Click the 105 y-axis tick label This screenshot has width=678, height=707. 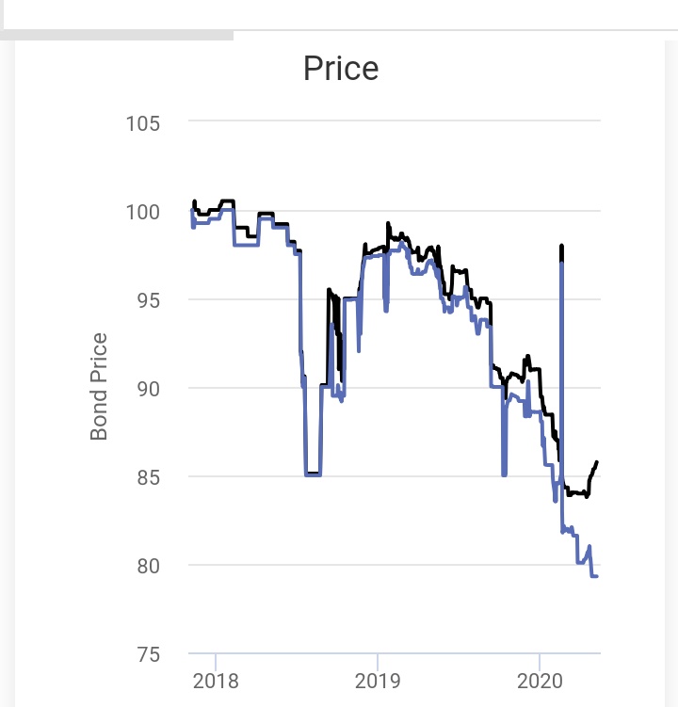coord(143,123)
